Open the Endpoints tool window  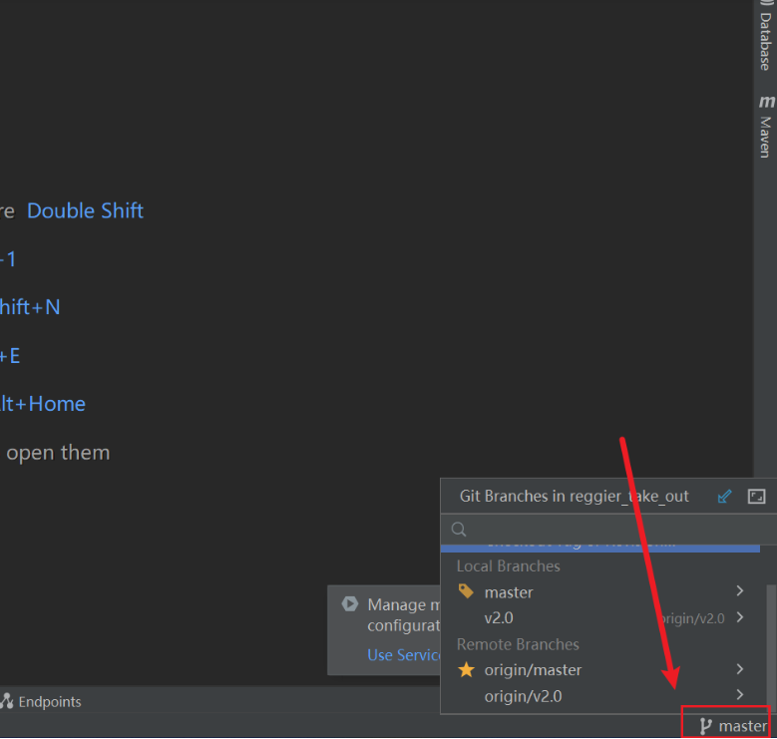(x=41, y=701)
